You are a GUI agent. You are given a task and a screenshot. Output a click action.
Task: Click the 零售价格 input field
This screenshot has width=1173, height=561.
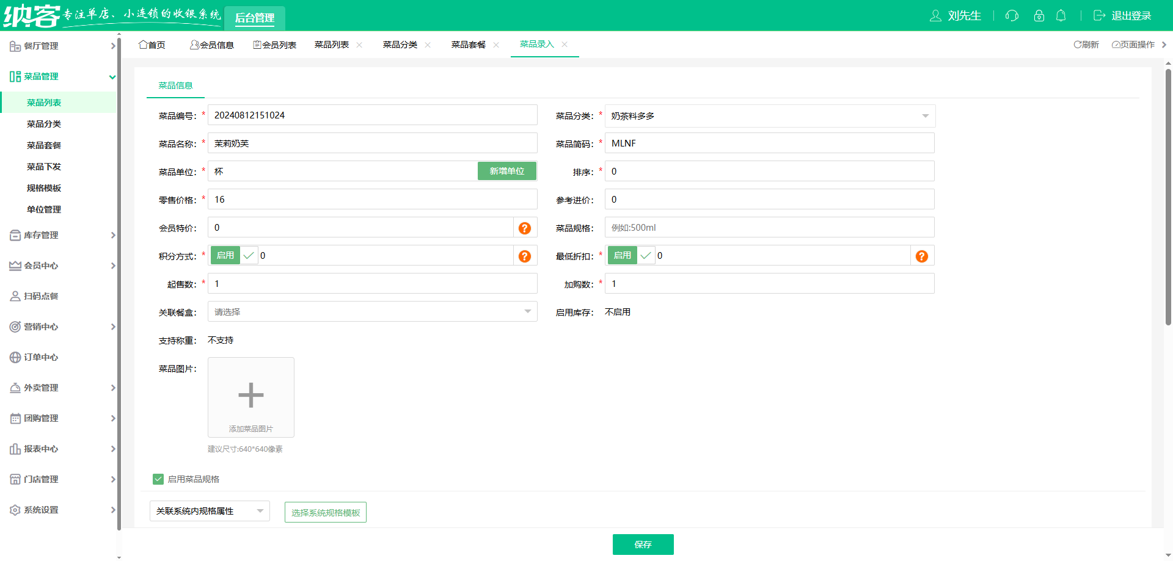pyautogui.click(x=372, y=200)
